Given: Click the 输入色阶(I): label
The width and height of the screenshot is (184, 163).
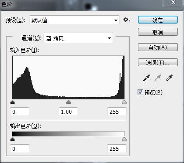Looking at the screenshot, I should (x=25, y=50).
